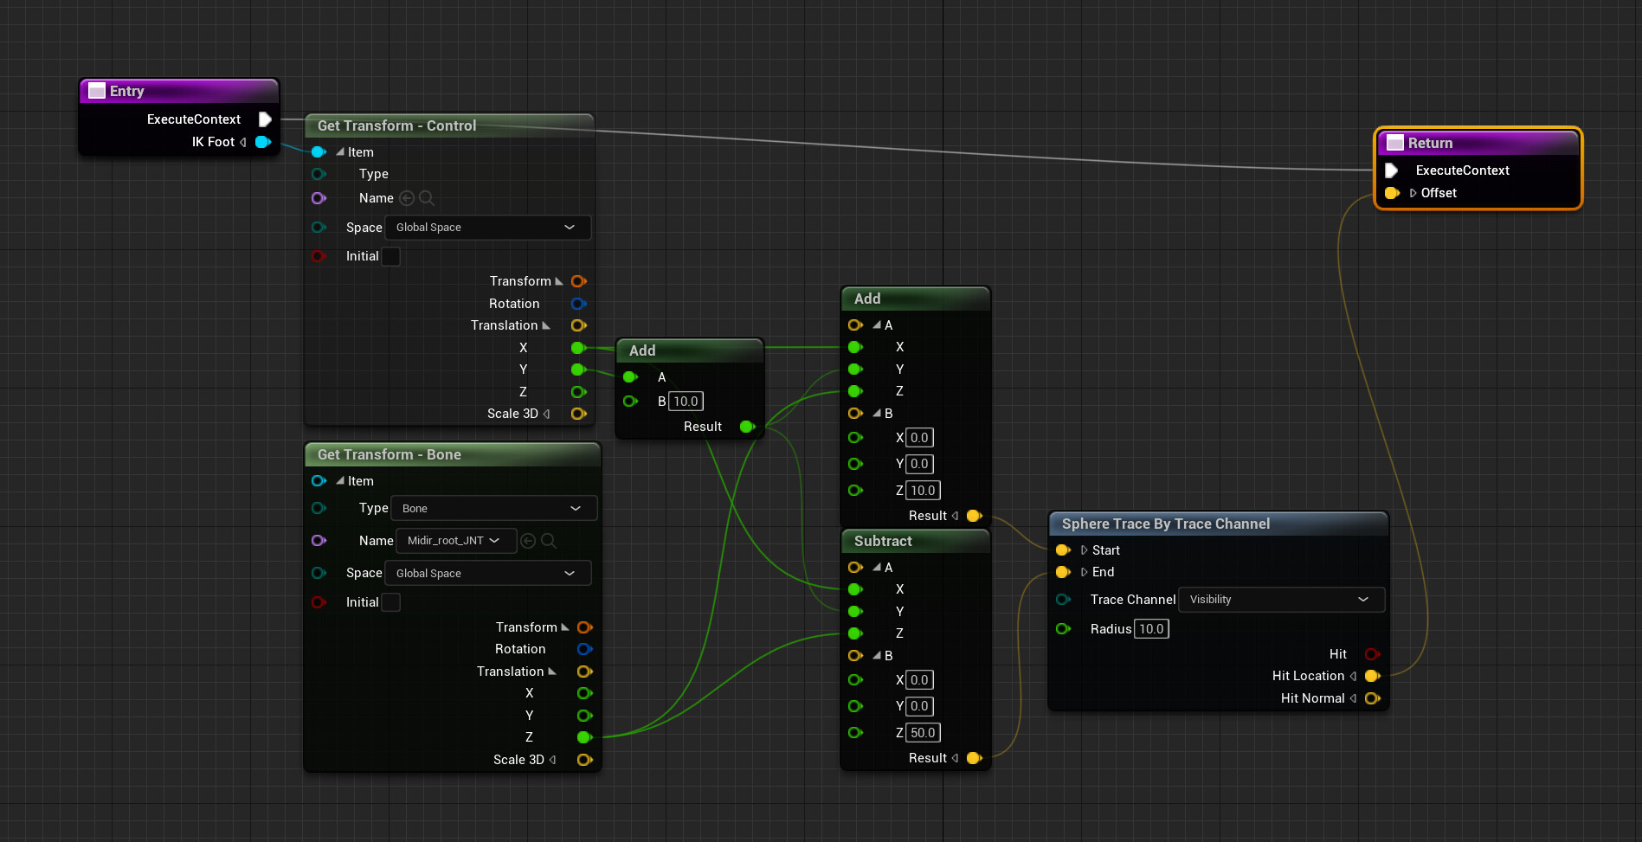
Task: Enable the Initial checkbox on Get Transform - Control
Action: click(x=390, y=256)
